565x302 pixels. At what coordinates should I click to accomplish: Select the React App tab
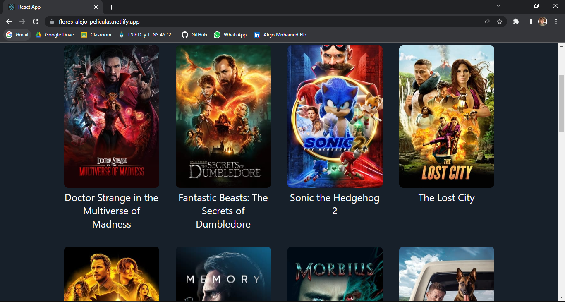pos(50,7)
